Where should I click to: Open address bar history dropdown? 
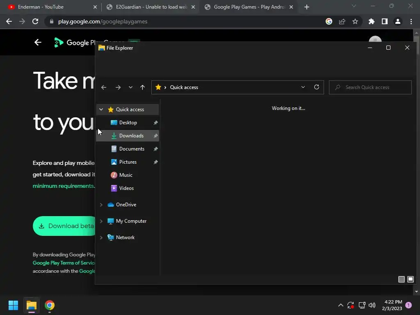click(303, 87)
